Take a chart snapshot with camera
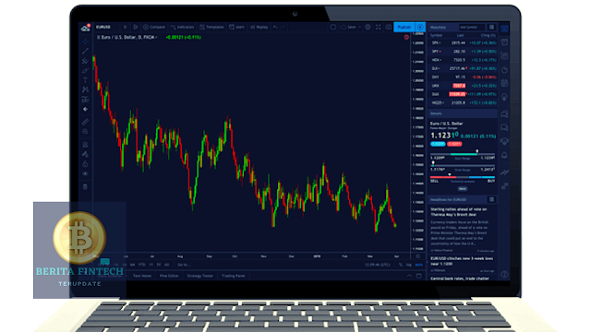 click(388, 27)
